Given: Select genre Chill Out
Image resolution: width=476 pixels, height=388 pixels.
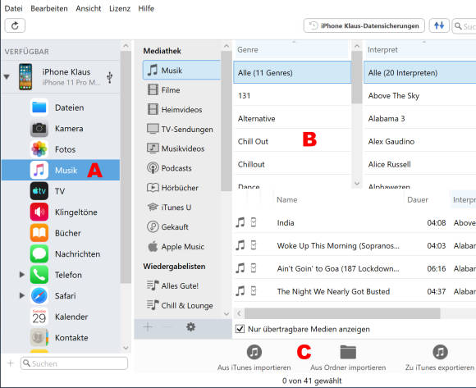Looking at the screenshot, I should [292, 141].
